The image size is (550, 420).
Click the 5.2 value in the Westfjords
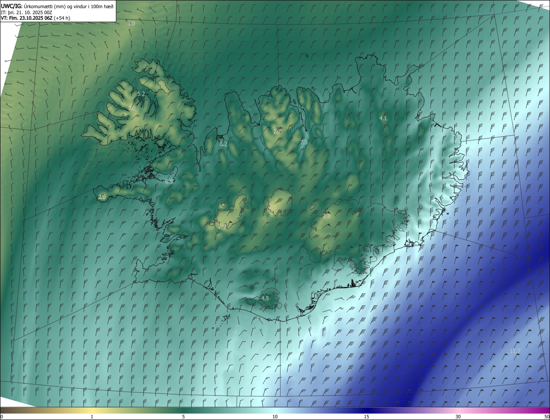tap(141, 94)
